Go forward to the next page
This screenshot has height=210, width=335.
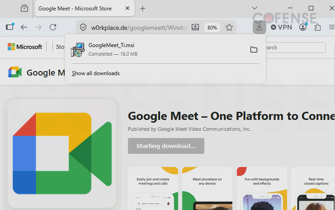coord(38,27)
